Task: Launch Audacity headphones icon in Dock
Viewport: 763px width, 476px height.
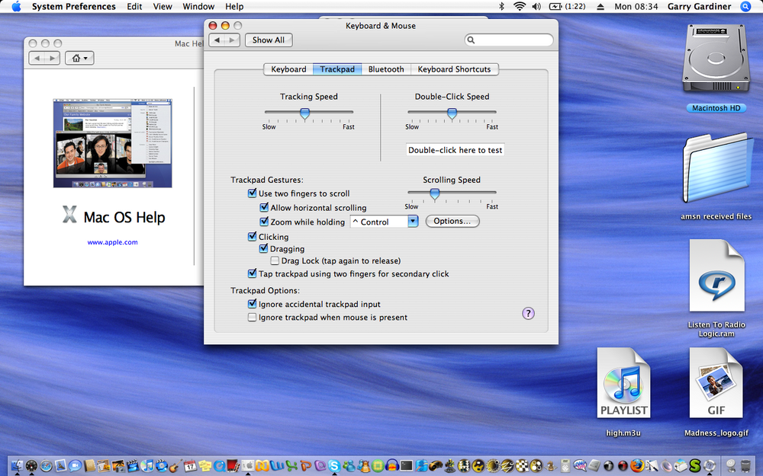Action: tap(391, 466)
